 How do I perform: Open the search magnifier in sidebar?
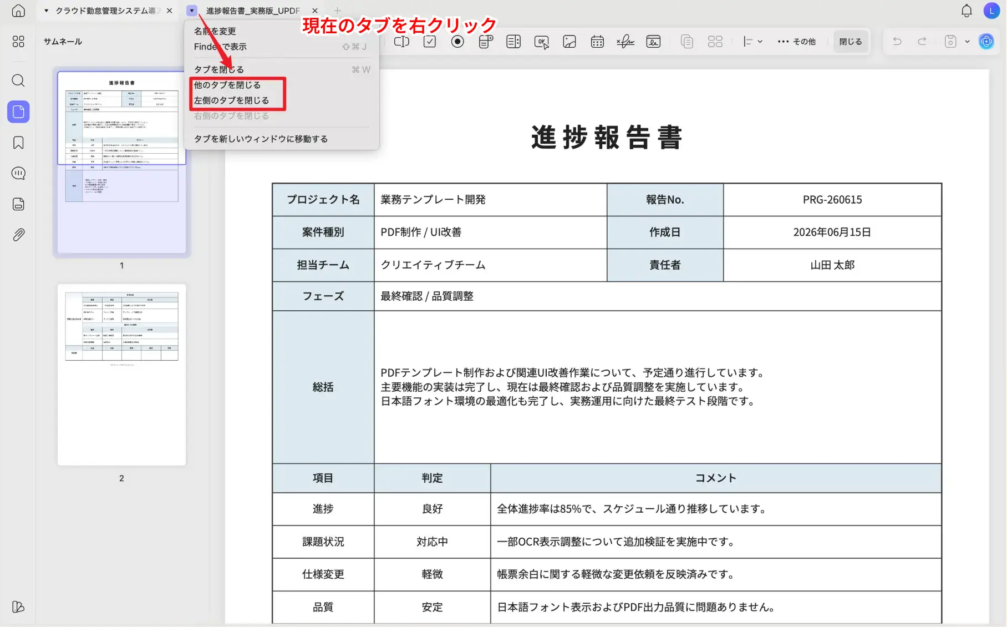pyautogui.click(x=18, y=80)
